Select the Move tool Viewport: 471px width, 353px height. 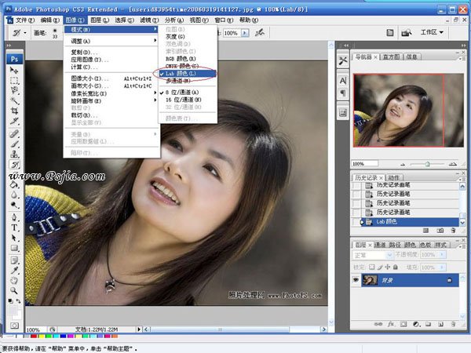[14, 71]
